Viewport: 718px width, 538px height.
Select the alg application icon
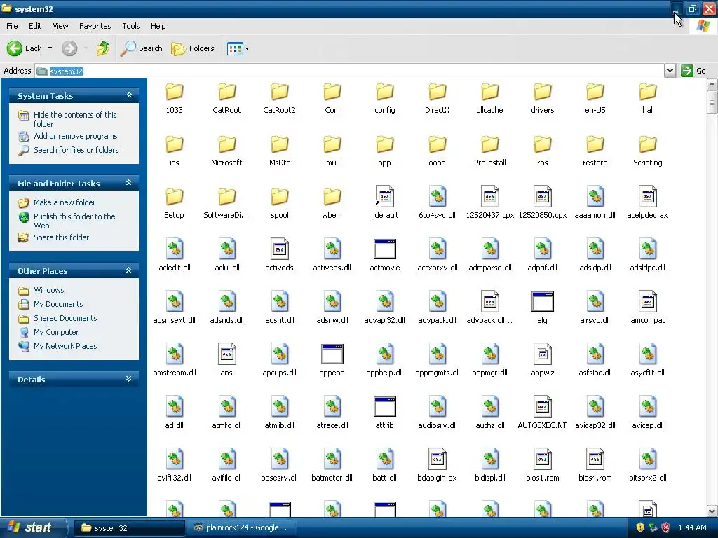click(x=542, y=302)
